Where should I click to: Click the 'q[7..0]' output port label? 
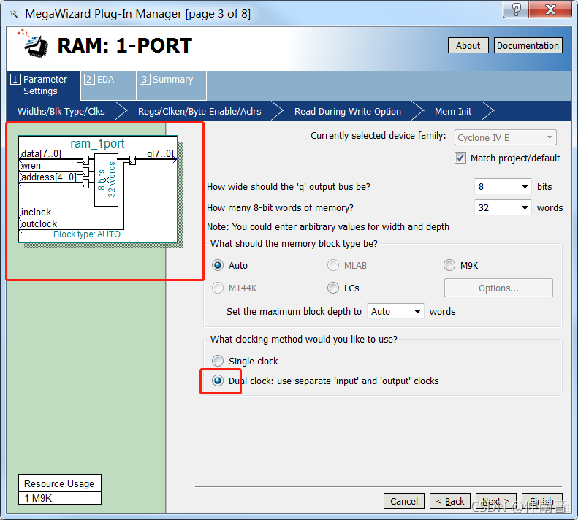click(160, 153)
